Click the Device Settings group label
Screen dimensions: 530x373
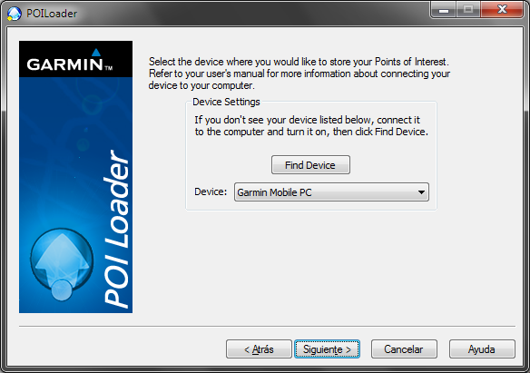tap(226, 102)
